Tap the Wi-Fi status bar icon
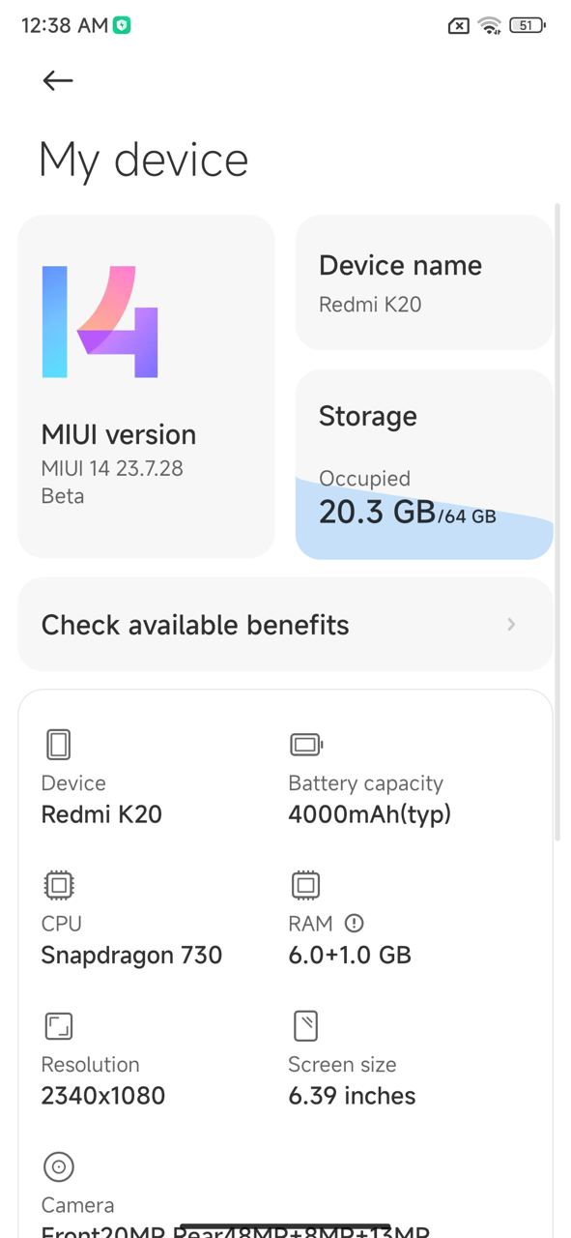 click(490, 26)
